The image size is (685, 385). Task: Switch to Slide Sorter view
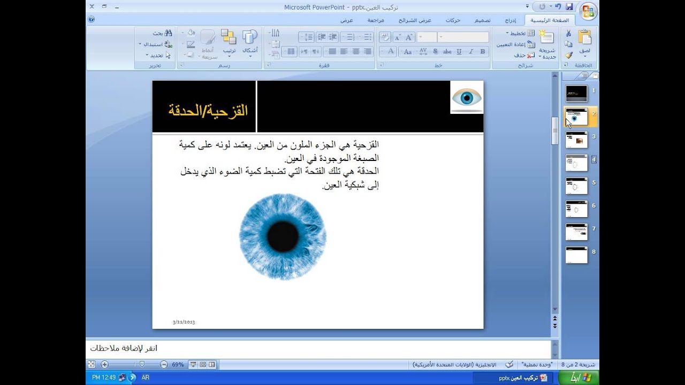pyautogui.click(x=202, y=364)
